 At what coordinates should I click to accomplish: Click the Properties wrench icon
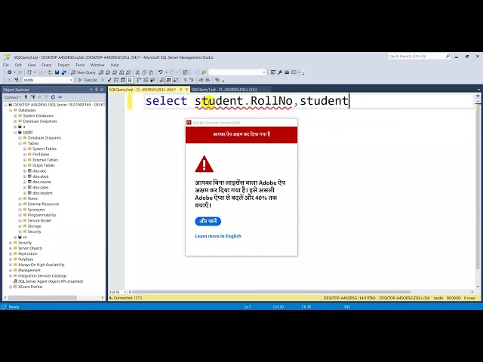(280, 72)
